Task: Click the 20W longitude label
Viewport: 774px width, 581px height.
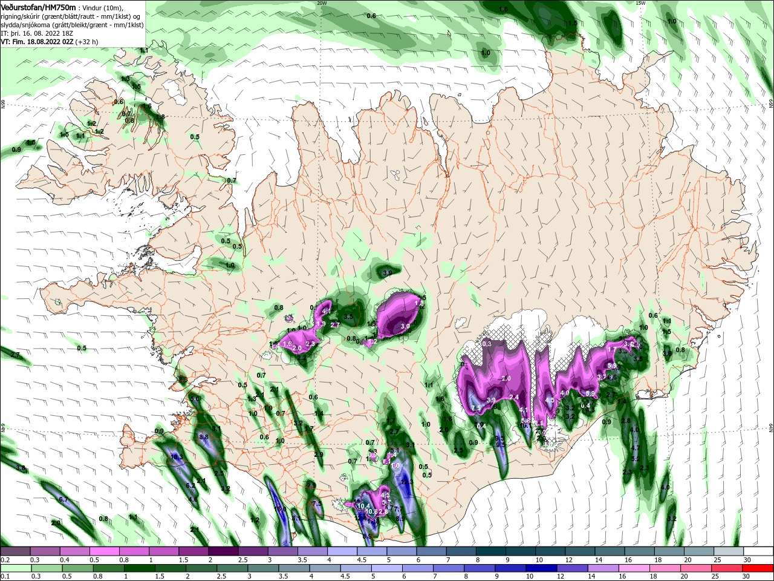Action: 322,3
